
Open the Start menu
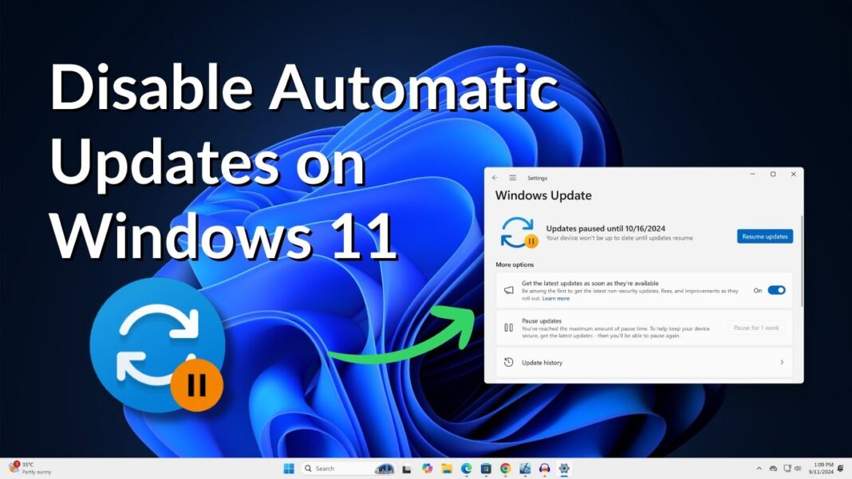point(289,469)
